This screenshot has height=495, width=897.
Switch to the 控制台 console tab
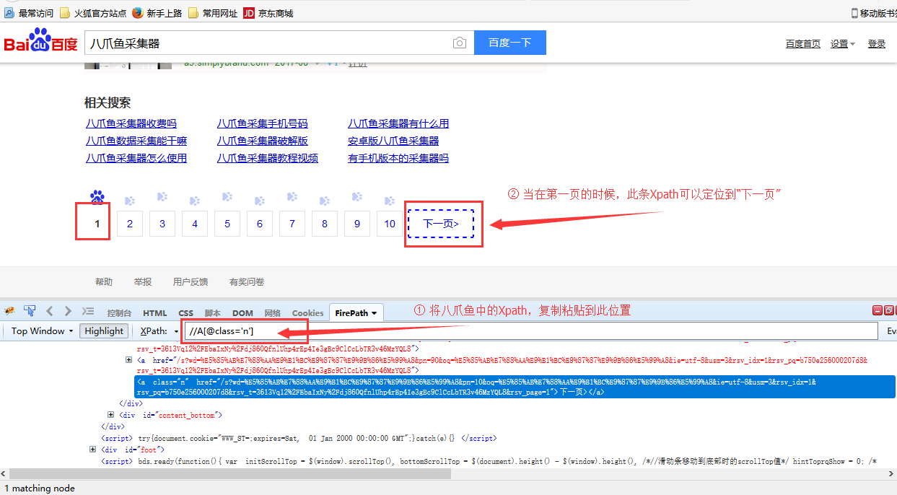click(x=119, y=313)
